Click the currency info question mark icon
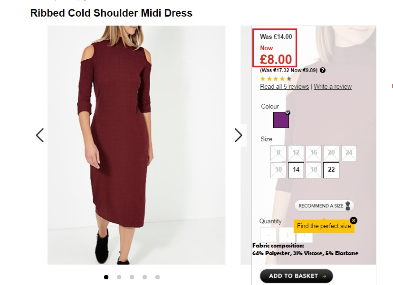This screenshot has height=285, width=393. 323,70
